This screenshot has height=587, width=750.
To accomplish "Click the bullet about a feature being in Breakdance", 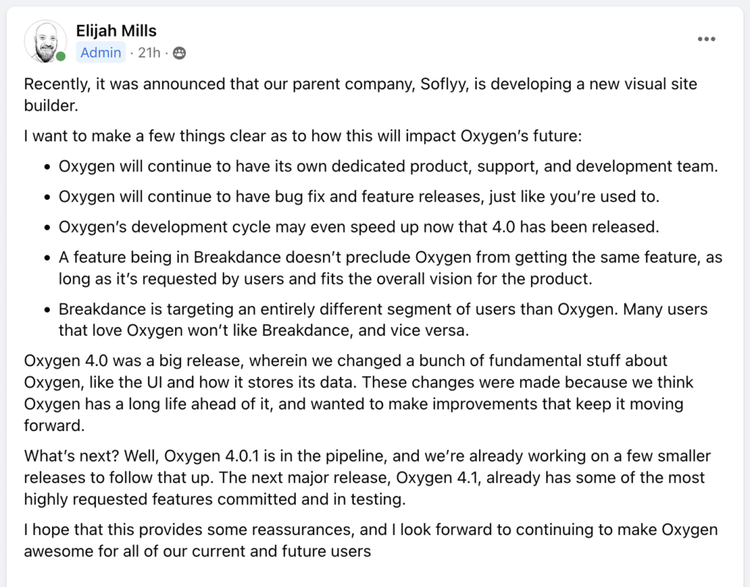I will (x=390, y=268).
